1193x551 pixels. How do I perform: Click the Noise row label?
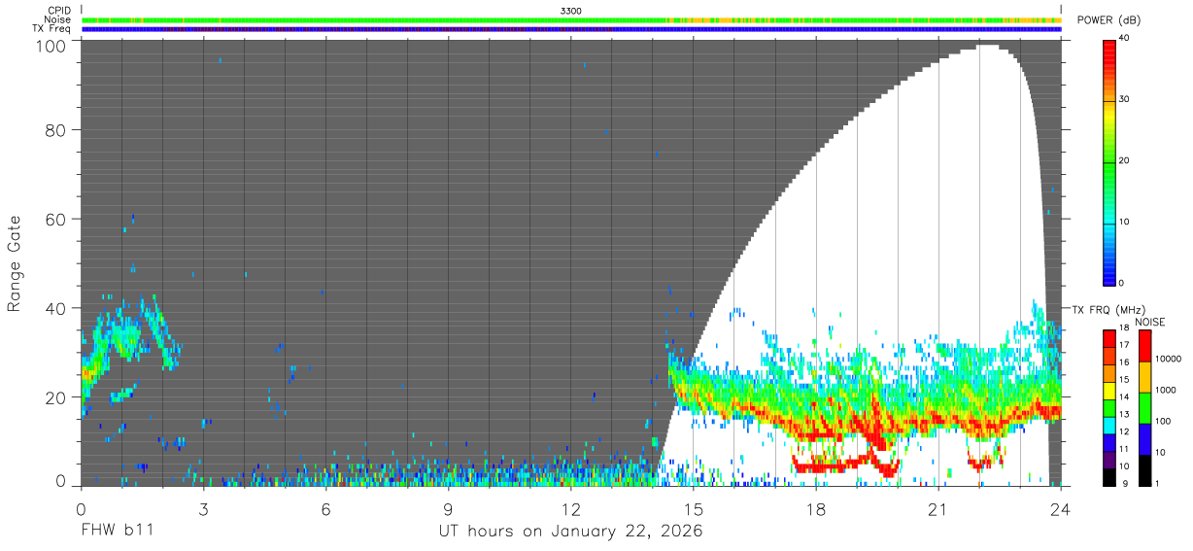pyautogui.click(x=58, y=19)
